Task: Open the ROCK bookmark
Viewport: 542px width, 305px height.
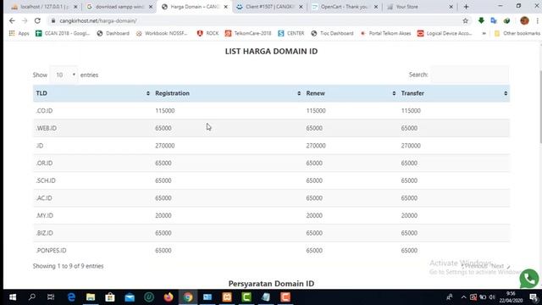Action: pyautogui.click(x=207, y=33)
